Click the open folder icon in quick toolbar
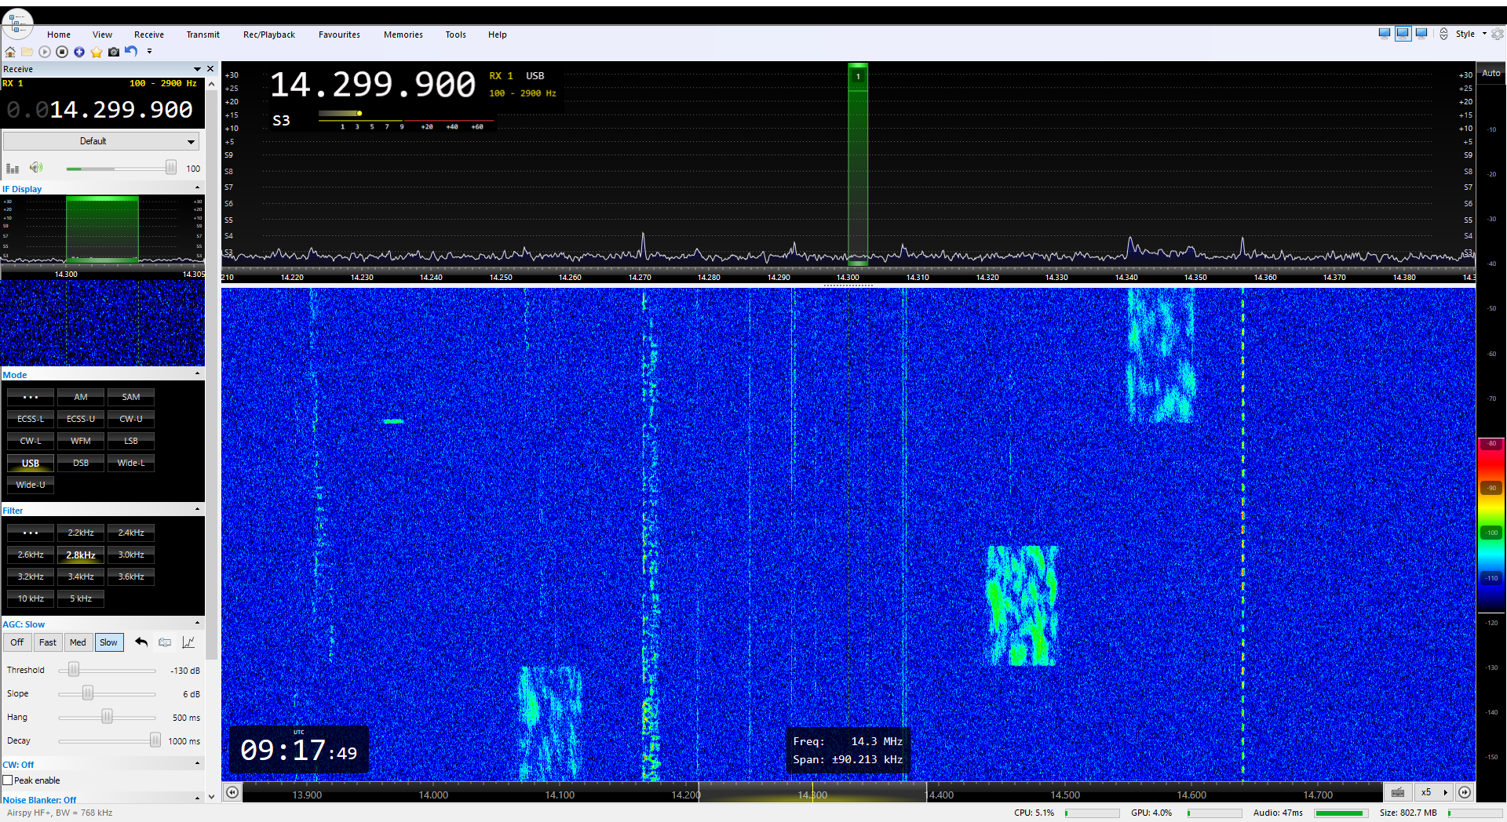The image size is (1507, 822). 27,52
